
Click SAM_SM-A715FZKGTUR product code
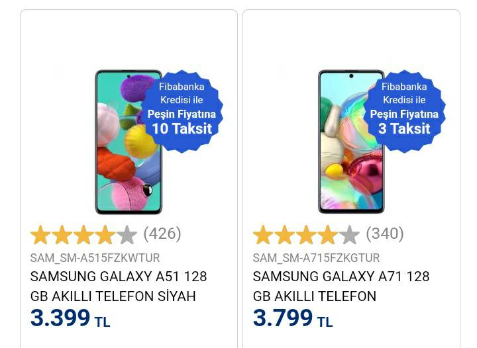click(316, 258)
